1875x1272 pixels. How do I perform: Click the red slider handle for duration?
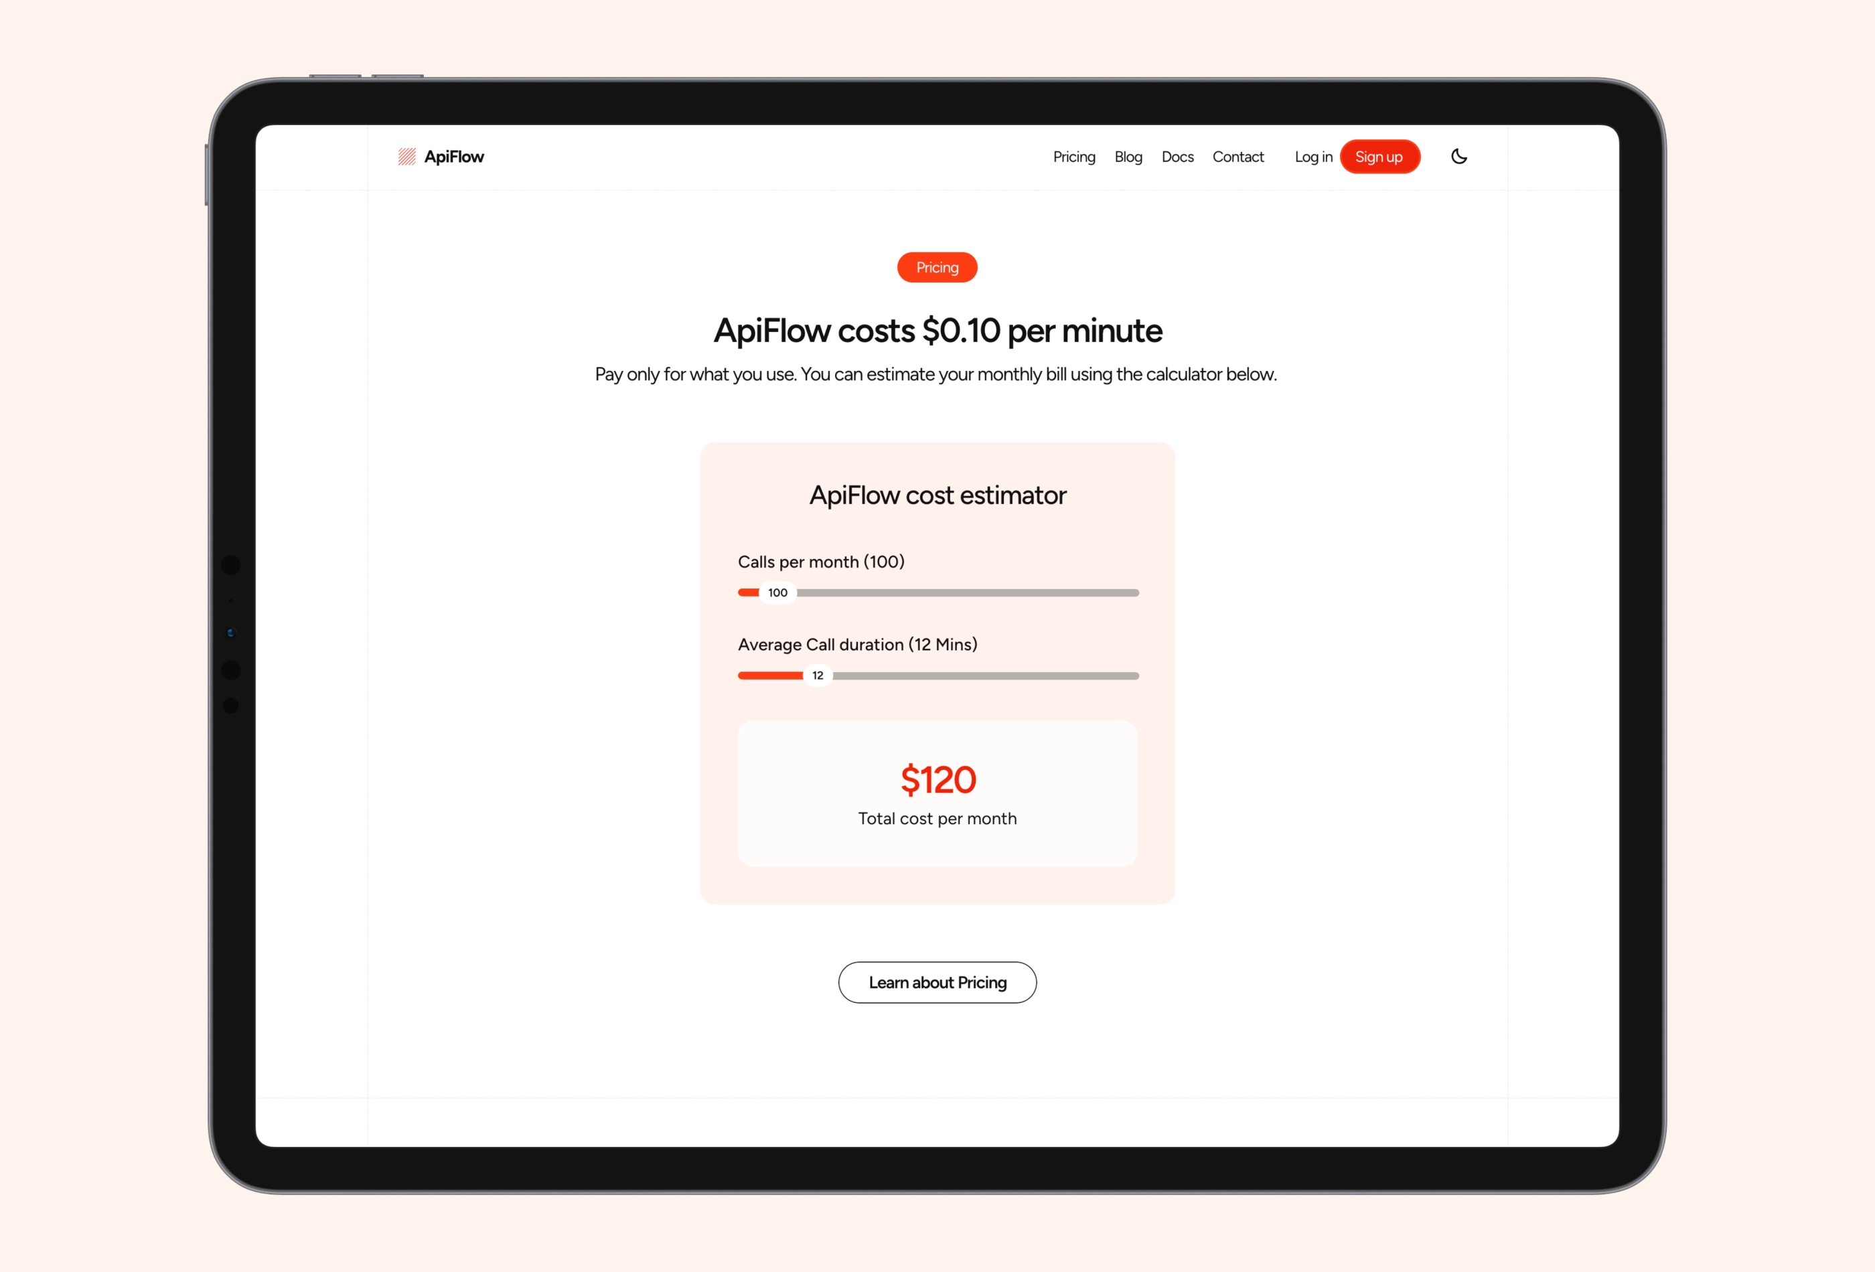(x=815, y=674)
